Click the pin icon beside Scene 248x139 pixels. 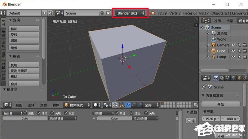pyautogui.click(x=204, y=87)
